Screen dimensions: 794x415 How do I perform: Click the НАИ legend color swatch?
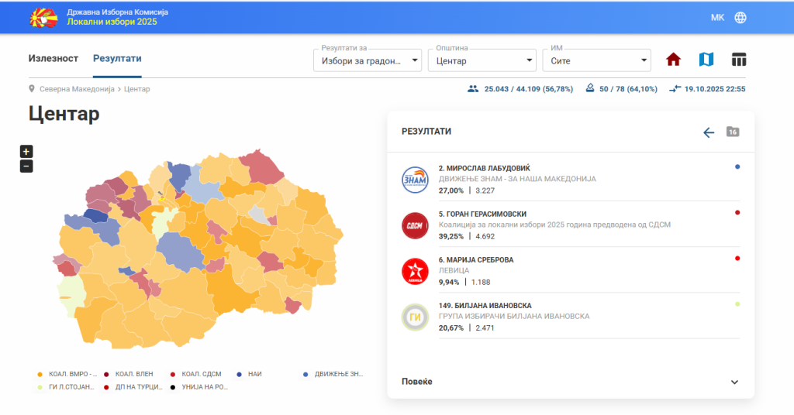(240, 374)
